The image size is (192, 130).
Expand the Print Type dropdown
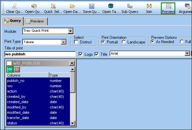click(x=64, y=42)
